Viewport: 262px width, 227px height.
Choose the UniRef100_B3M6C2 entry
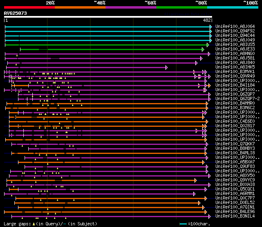[x=235, y=108]
